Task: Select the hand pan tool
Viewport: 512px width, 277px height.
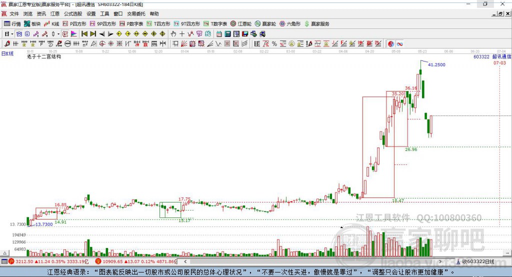Action: tap(173, 34)
